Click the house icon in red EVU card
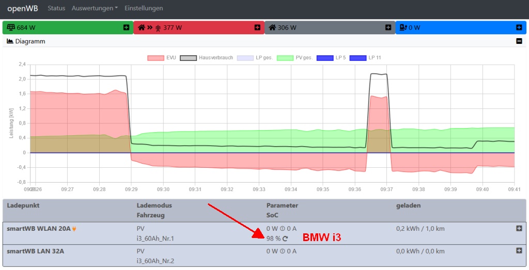 141,27
